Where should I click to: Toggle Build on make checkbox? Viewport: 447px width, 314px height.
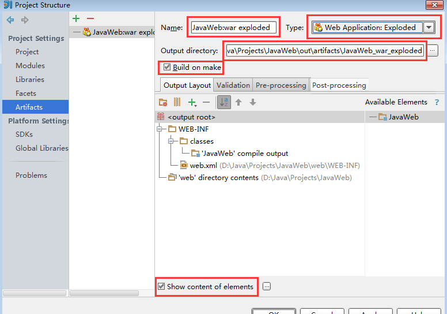(x=167, y=67)
